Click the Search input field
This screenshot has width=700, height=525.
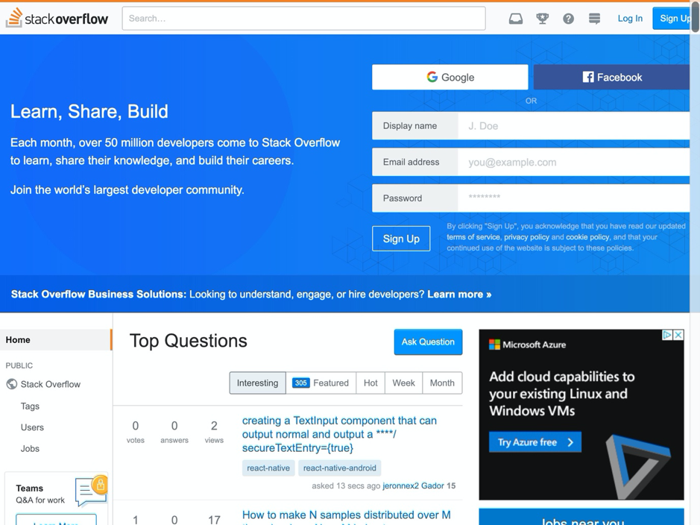click(x=303, y=18)
